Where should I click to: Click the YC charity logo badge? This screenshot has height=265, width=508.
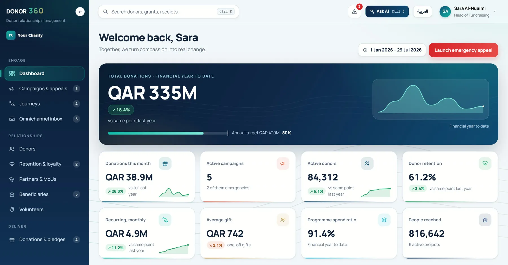(x=11, y=35)
